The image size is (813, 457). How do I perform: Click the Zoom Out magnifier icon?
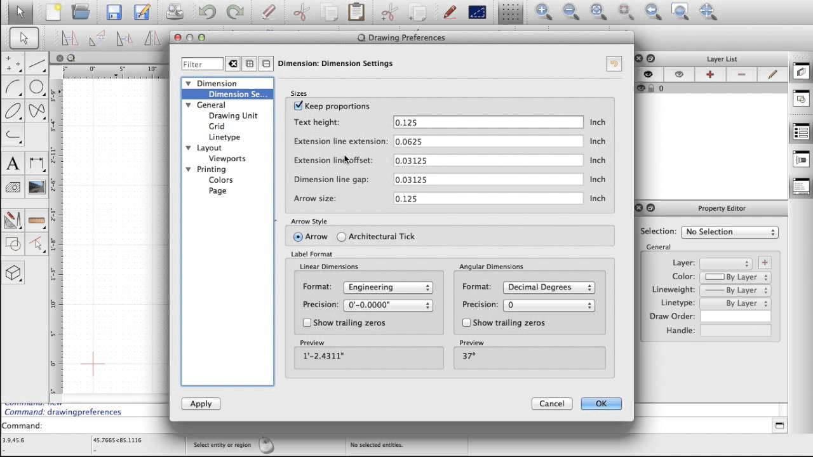(x=570, y=11)
